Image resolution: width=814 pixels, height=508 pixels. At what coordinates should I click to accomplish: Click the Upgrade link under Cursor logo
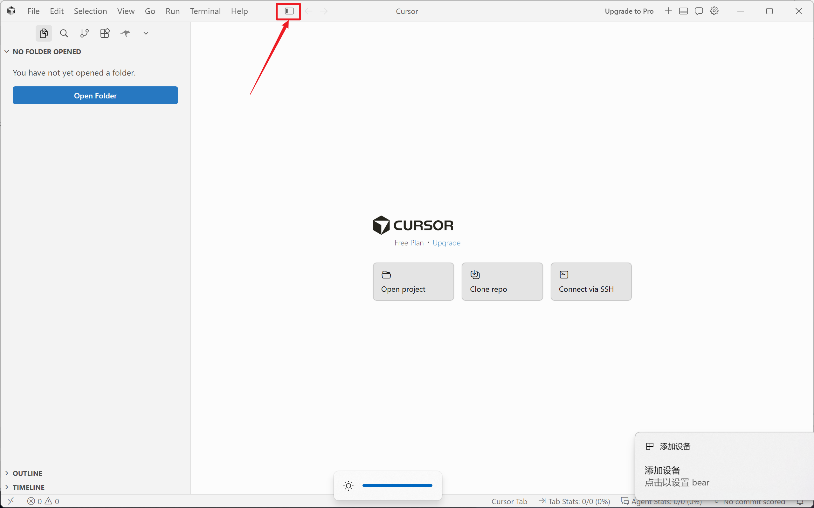[446, 243]
